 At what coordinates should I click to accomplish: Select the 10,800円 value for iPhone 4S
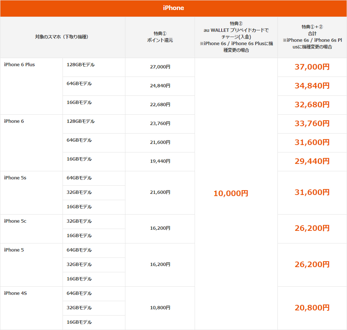(160, 308)
